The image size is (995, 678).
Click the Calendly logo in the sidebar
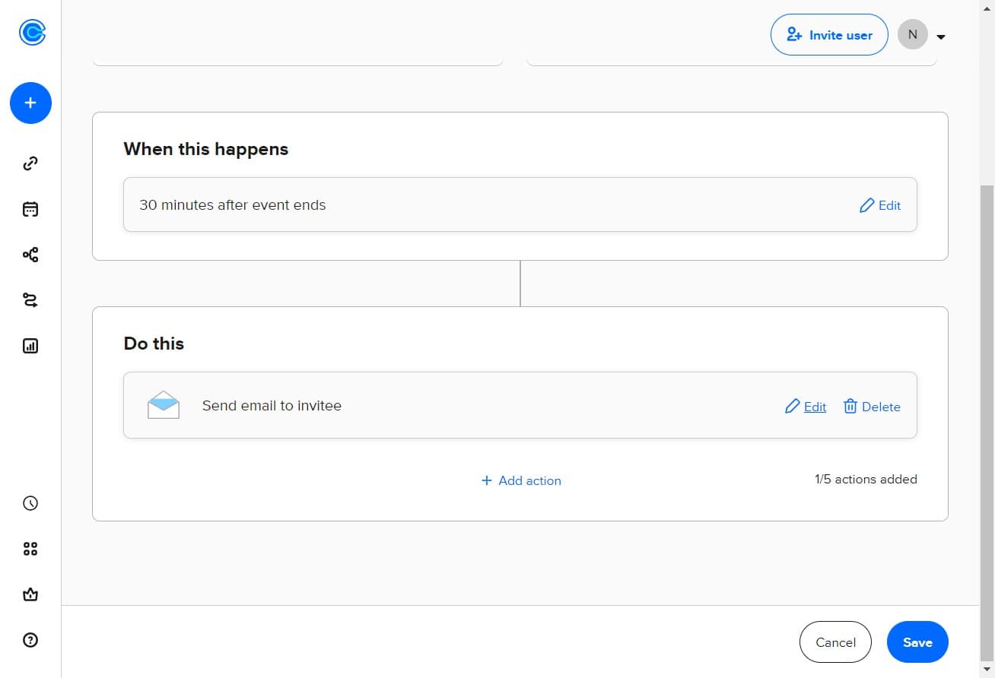click(32, 32)
